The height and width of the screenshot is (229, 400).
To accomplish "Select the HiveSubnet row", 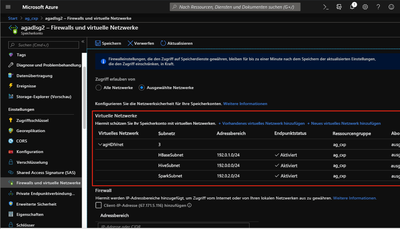I will click(x=247, y=165).
